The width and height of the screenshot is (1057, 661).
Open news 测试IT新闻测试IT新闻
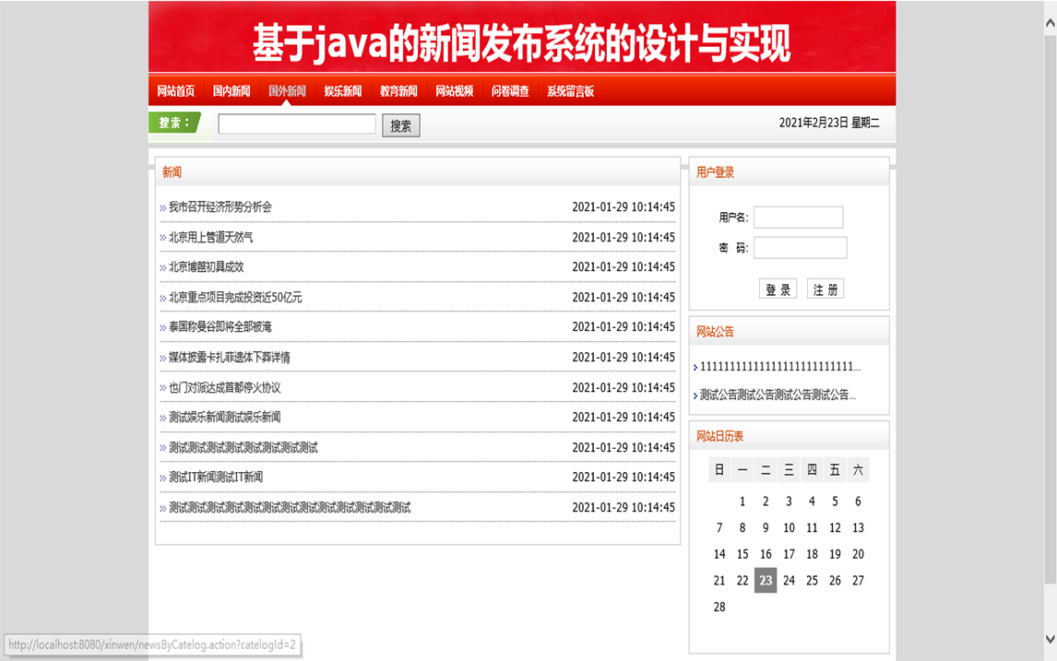pyautogui.click(x=216, y=477)
